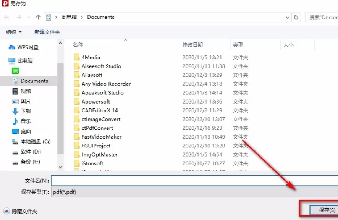Open the 保存类型 pdf dropdown
The height and width of the screenshot is (220, 338).
[x=195, y=192]
